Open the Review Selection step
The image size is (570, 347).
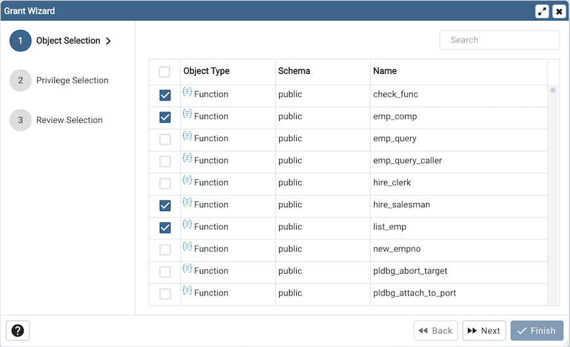tap(69, 120)
